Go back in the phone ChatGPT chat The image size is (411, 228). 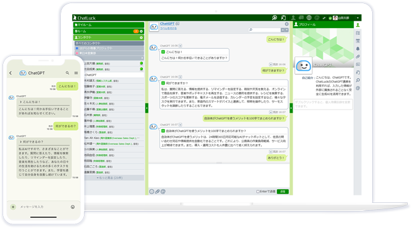pos(11,73)
